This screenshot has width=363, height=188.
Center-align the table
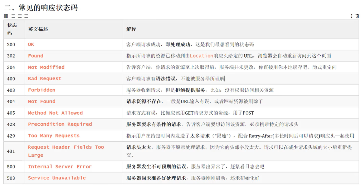click(x=20, y=16)
